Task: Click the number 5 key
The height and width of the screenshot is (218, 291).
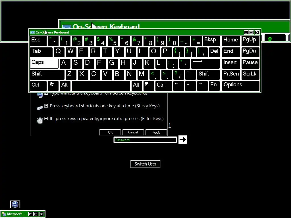Action: click(113, 41)
